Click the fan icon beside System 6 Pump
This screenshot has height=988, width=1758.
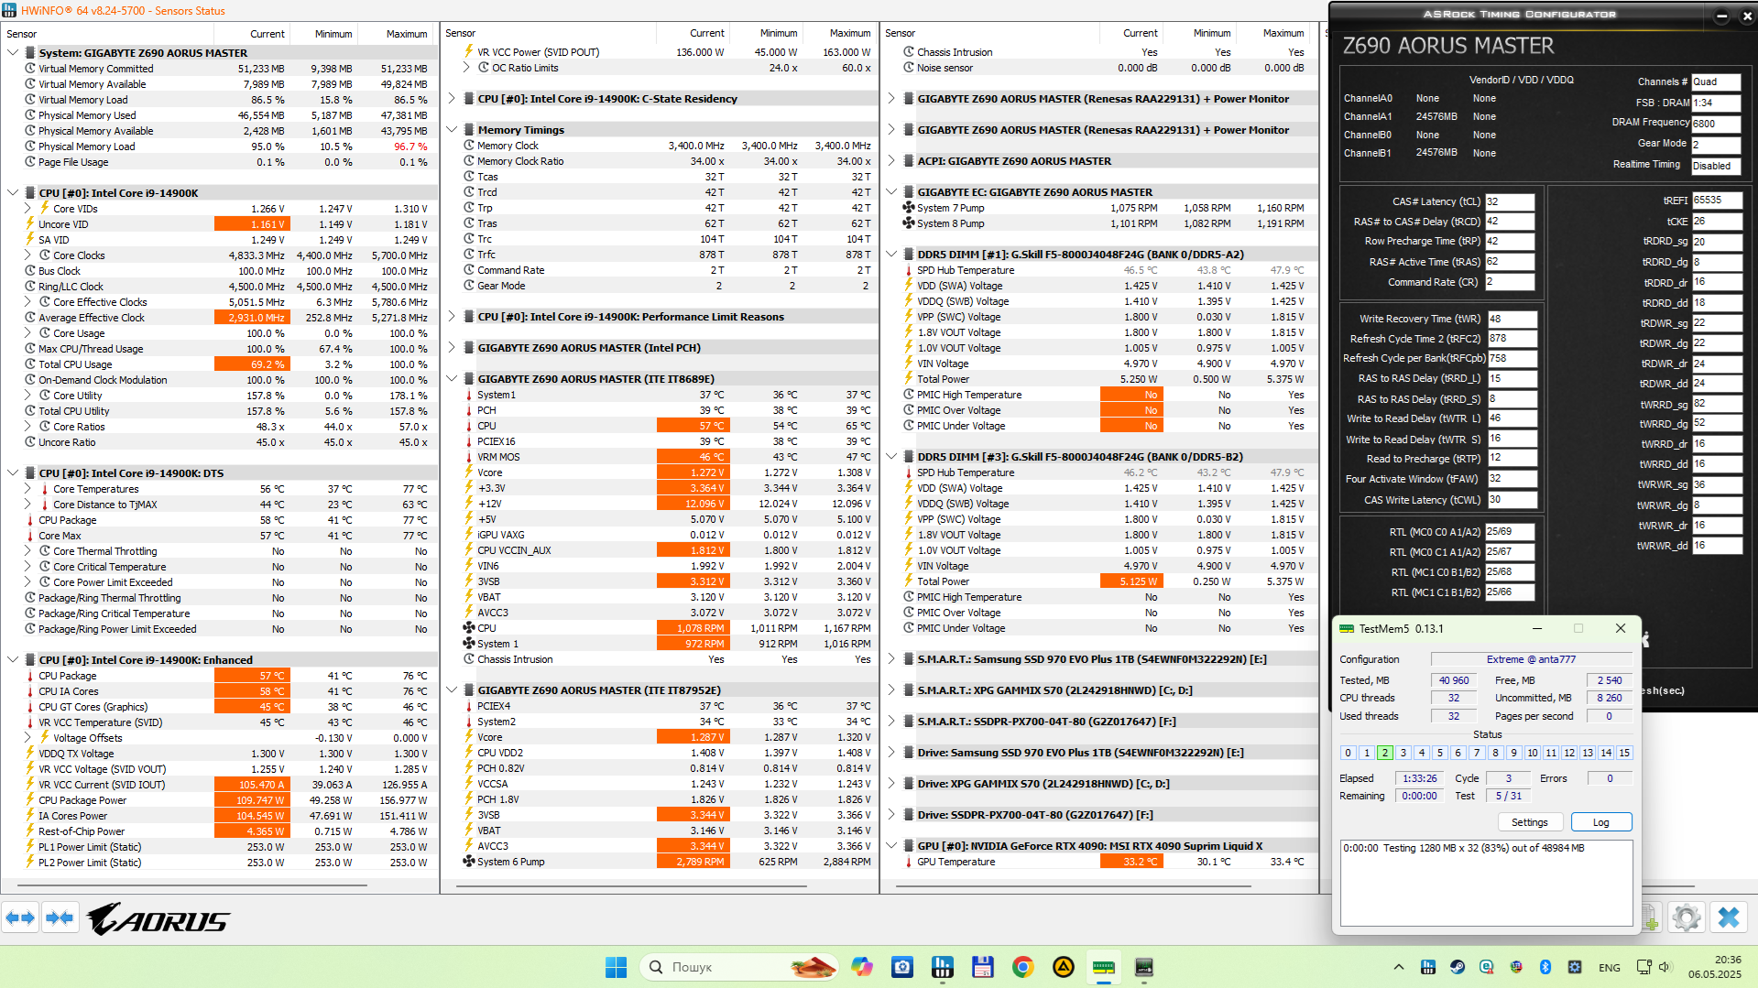[x=468, y=862]
